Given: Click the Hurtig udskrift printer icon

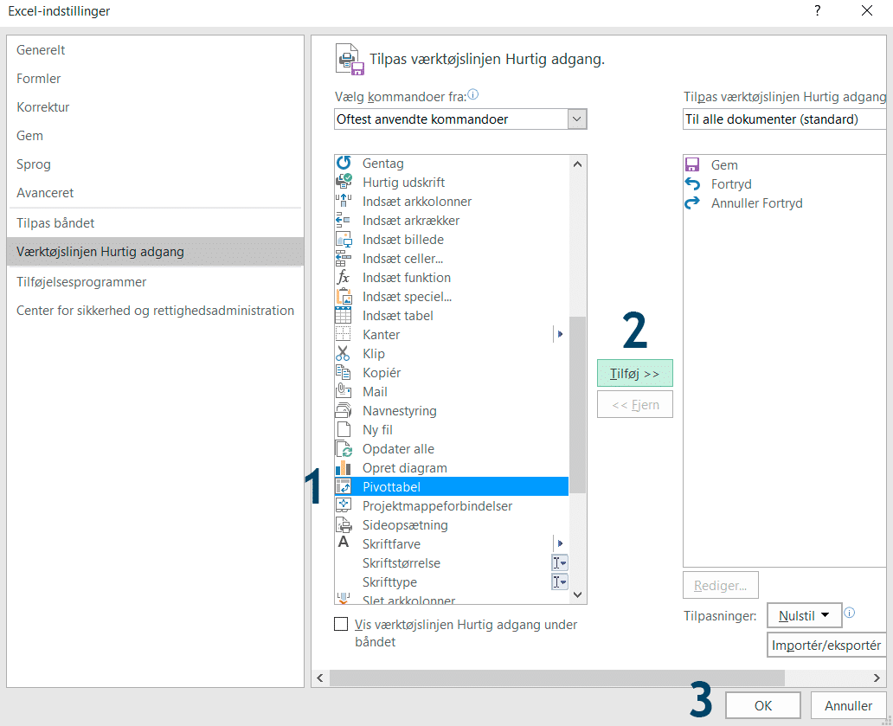Looking at the screenshot, I should tap(344, 183).
